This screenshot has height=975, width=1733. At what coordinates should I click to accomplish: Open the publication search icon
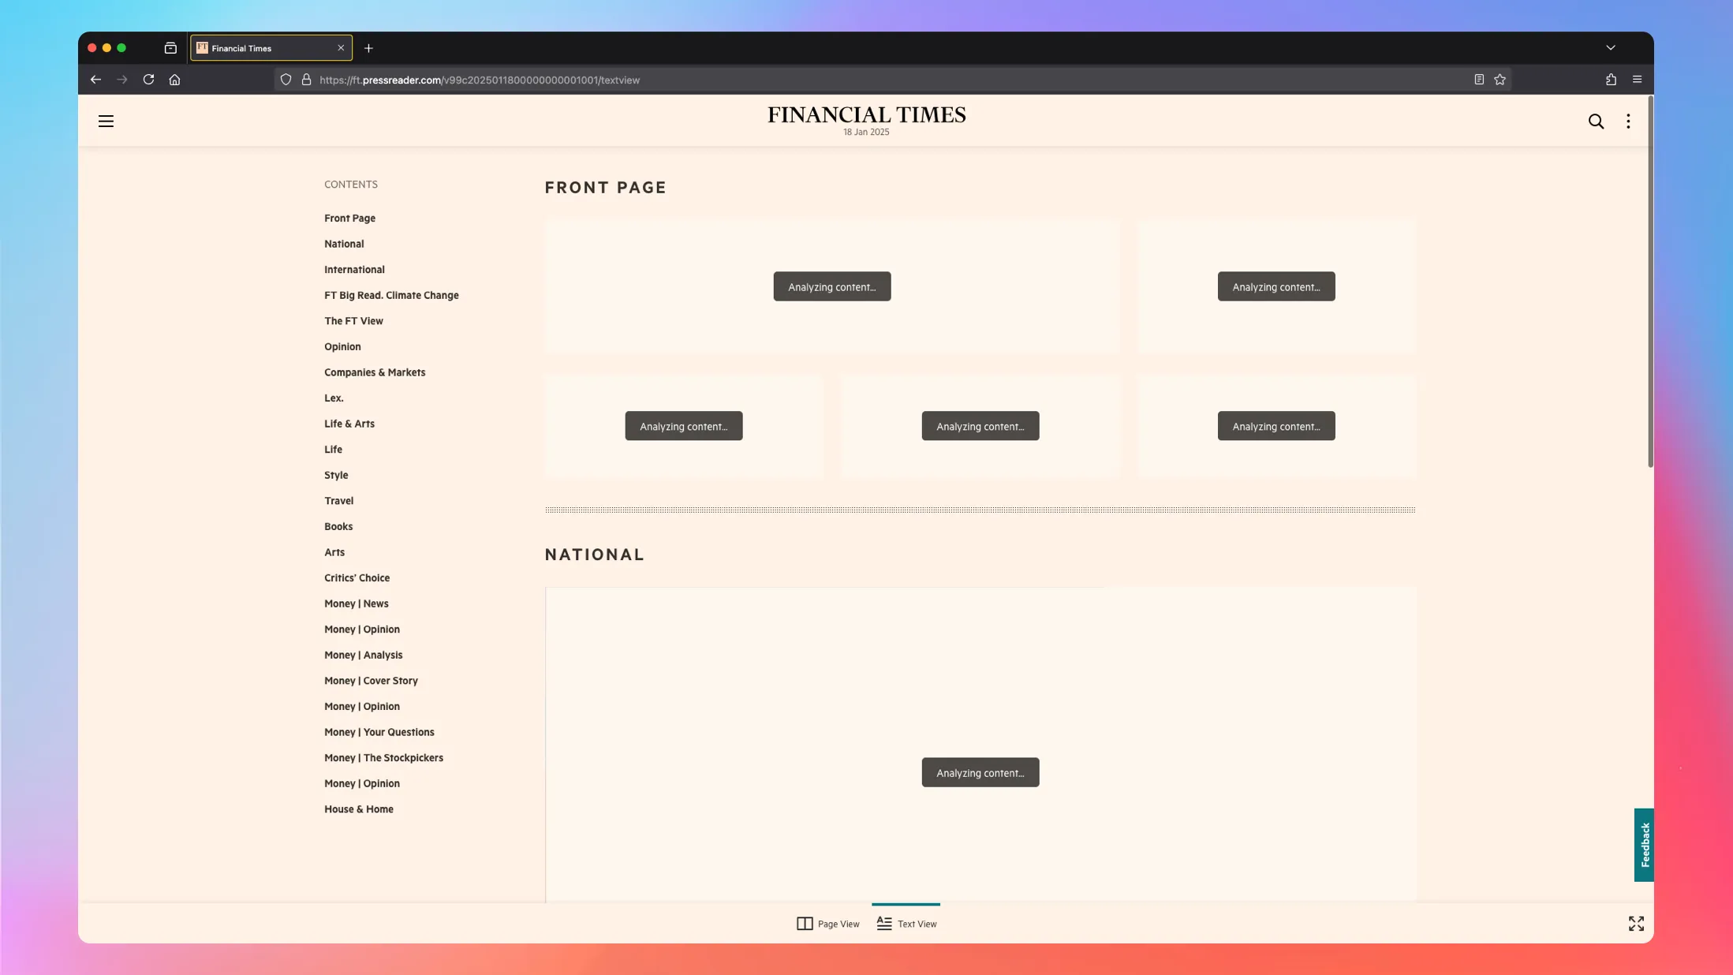coord(1596,121)
